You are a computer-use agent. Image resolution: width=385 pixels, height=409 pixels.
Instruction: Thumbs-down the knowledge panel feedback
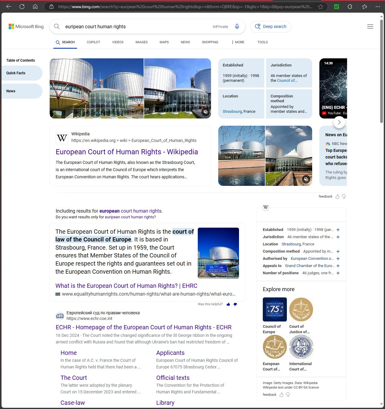(x=288, y=395)
